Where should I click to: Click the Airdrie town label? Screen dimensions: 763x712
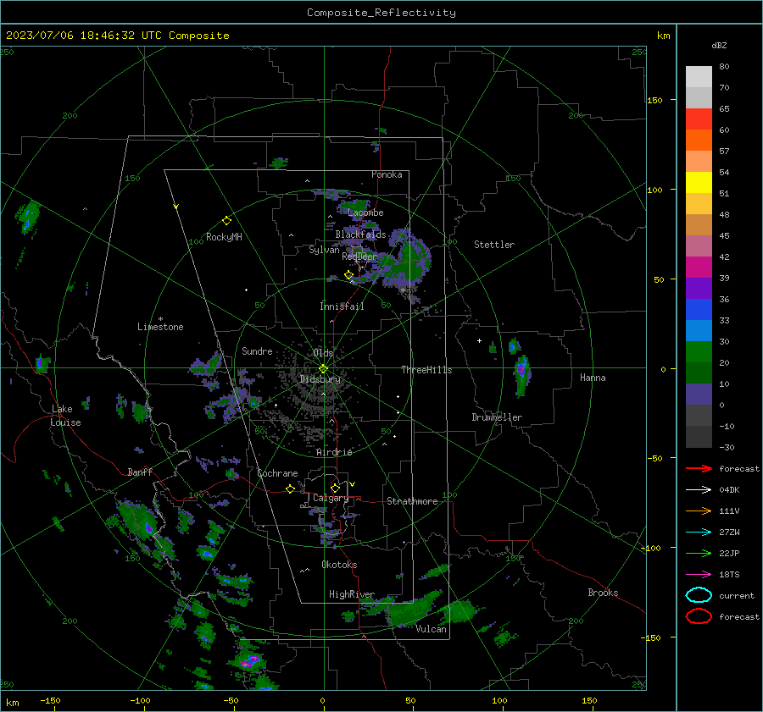tap(334, 452)
